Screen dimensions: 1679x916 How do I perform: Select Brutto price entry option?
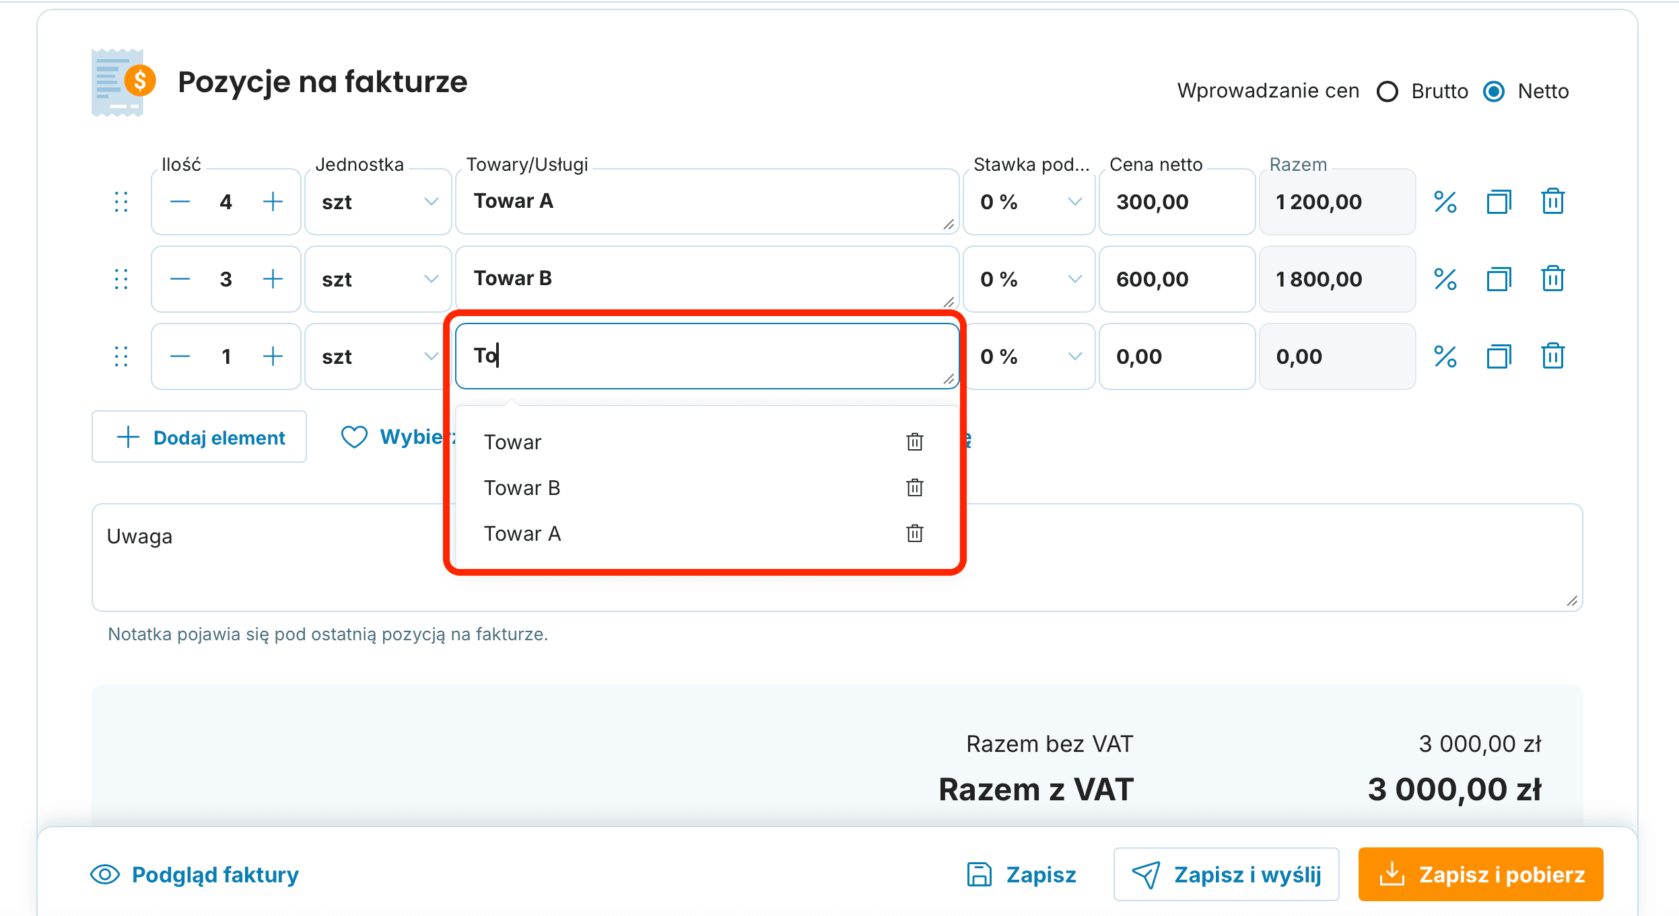[1387, 91]
